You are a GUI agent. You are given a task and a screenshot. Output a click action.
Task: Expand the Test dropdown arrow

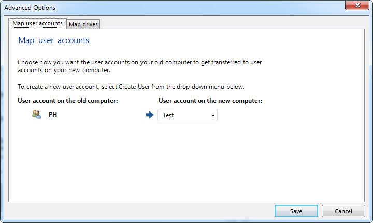[213, 115]
